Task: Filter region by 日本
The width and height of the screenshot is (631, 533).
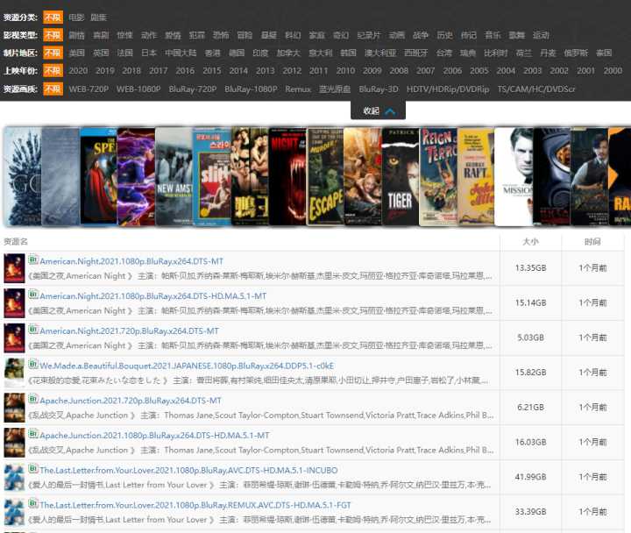Action: (149, 53)
